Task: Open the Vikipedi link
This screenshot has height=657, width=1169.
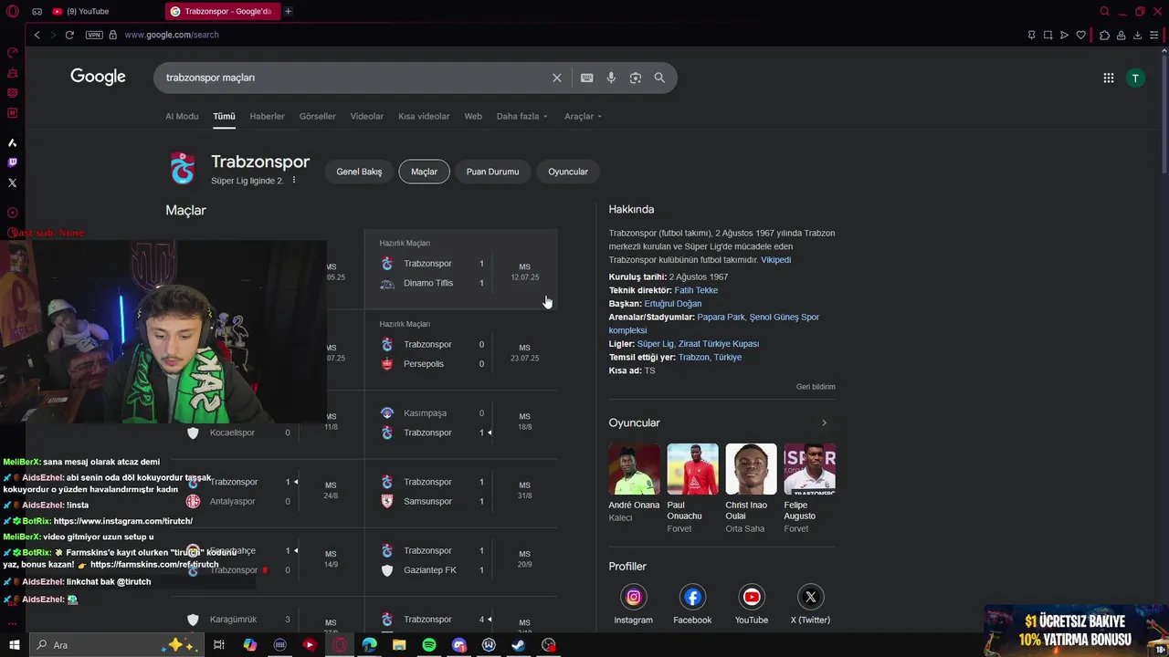Action: [775, 260]
